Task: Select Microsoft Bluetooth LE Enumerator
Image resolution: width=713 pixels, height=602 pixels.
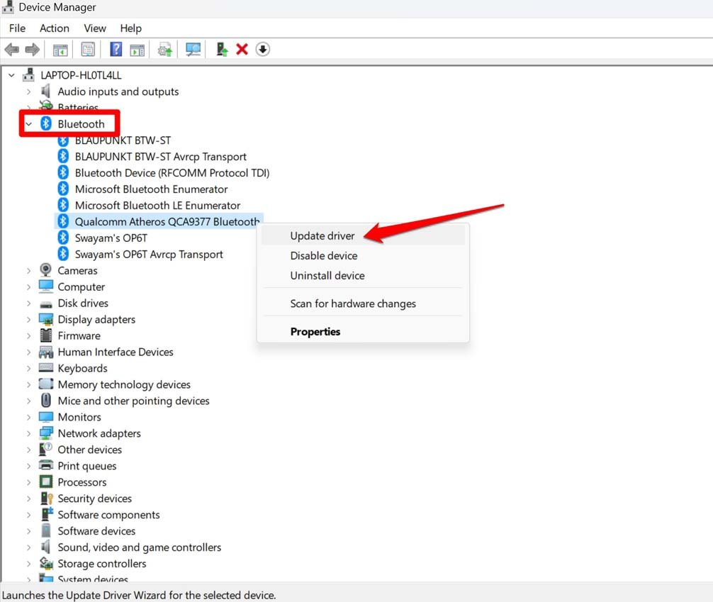Action: [157, 206]
